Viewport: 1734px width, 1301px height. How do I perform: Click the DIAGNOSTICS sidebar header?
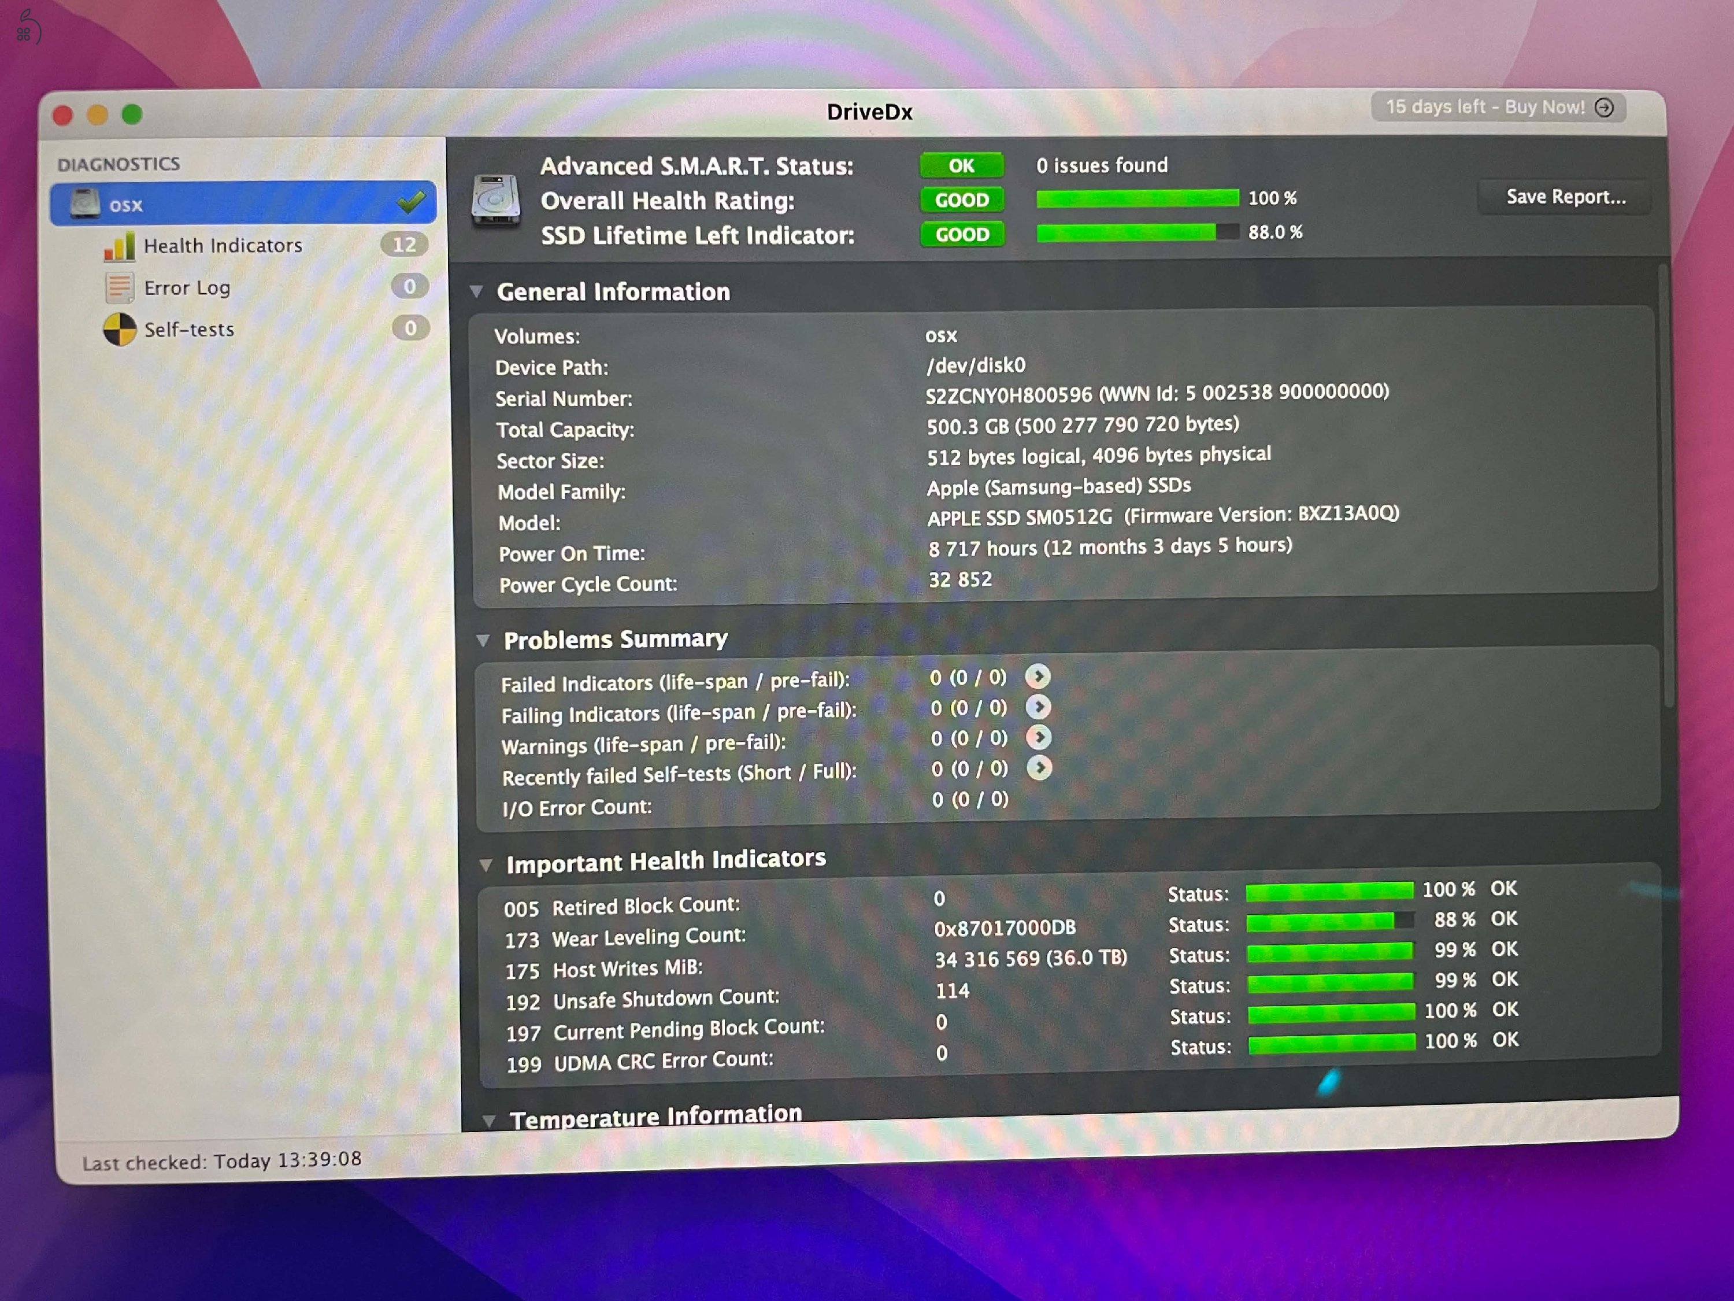[x=118, y=164]
